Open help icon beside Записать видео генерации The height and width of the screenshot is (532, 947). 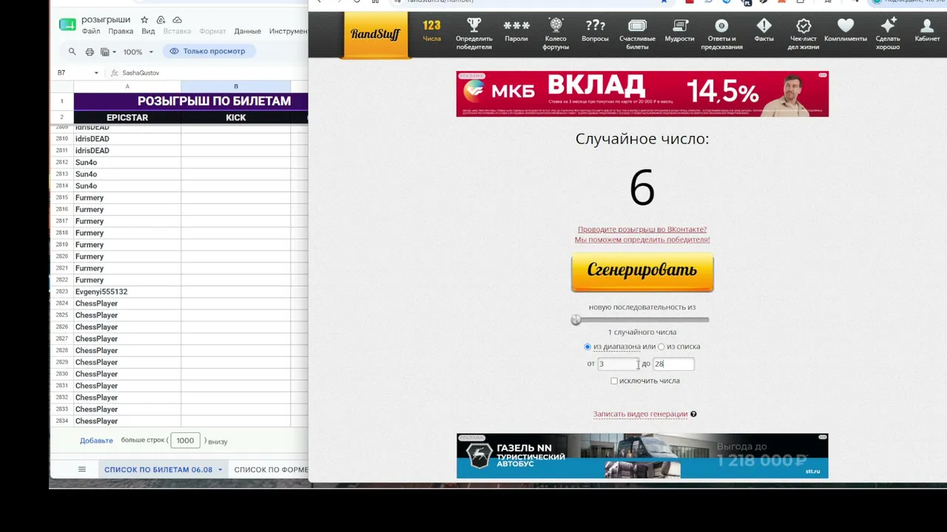click(693, 414)
